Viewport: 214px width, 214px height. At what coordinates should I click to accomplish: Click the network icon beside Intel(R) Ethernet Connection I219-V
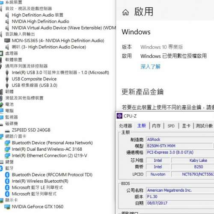click(7, 155)
